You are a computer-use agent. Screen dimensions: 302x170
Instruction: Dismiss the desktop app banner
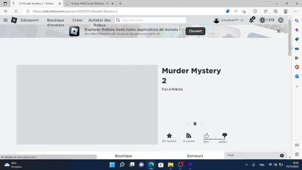pos(278,31)
